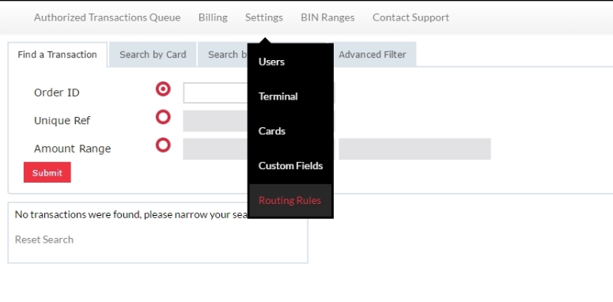Choose Terminal from Settings dropdown
Screen dimensions: 613x302
tap(278, 96)
